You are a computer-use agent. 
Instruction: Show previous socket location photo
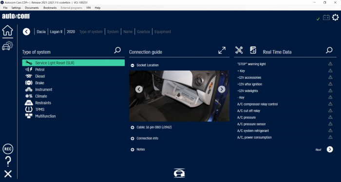(x=139, y=89)
